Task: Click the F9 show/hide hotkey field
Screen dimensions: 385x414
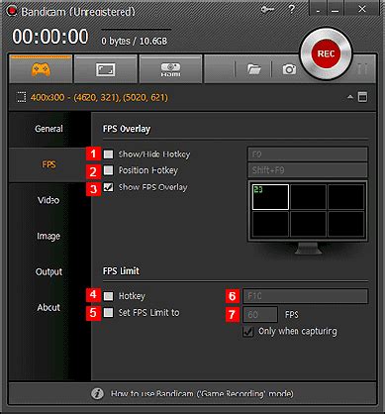Action: tap(308, 155)
